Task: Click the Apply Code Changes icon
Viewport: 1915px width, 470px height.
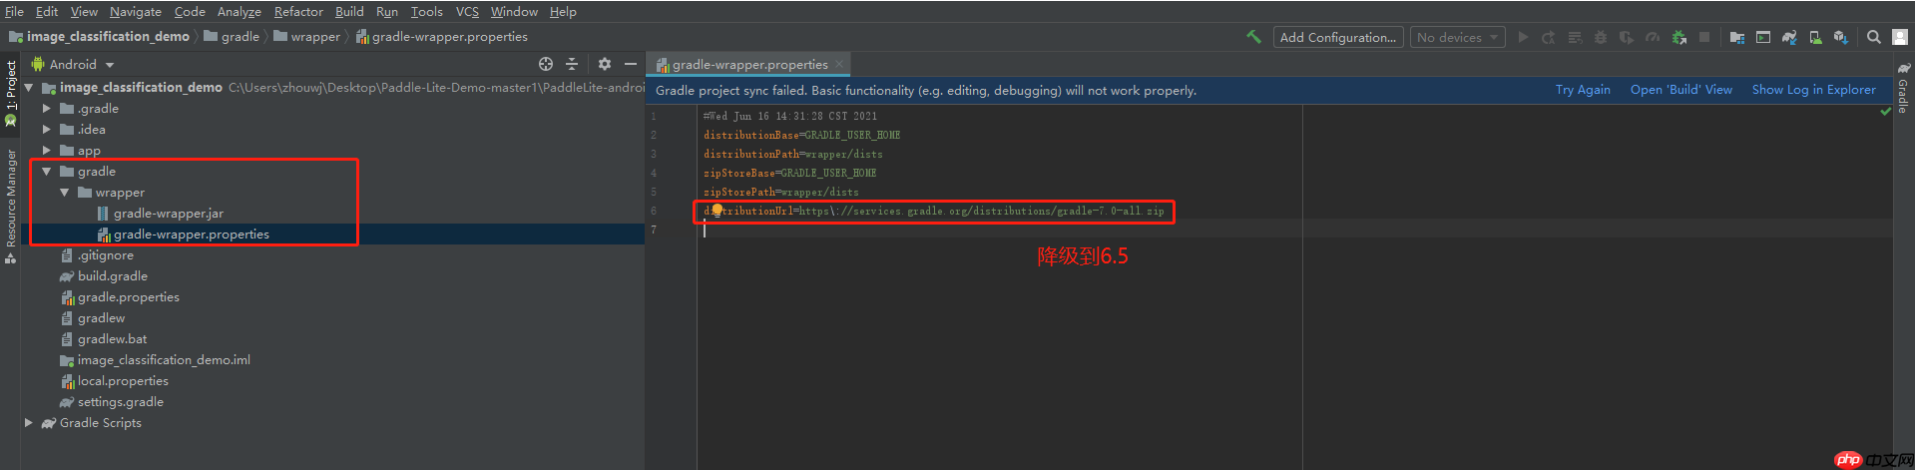Action: coord(1575,37)
